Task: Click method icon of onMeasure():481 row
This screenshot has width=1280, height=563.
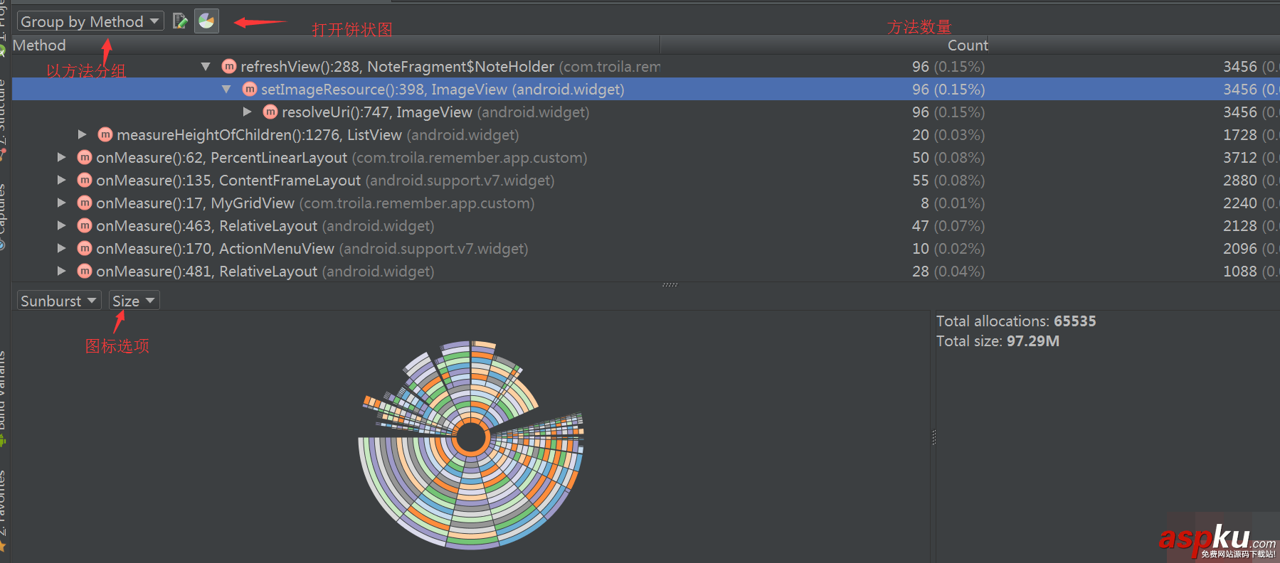Action: [x=85, y=271]
